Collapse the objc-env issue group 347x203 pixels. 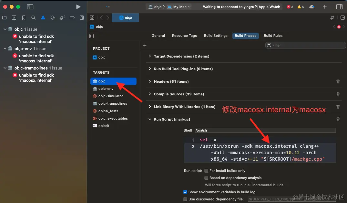(x=5, y=48)
